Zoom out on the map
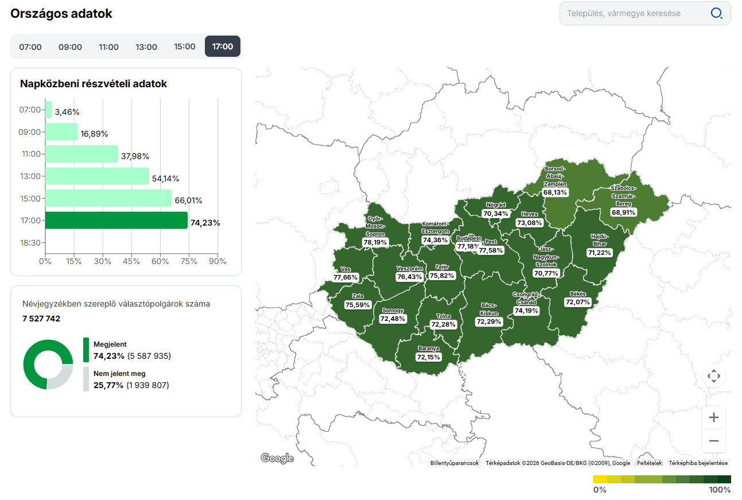The image size is (742, 500). pyautogui.click(x=713, y=441)
